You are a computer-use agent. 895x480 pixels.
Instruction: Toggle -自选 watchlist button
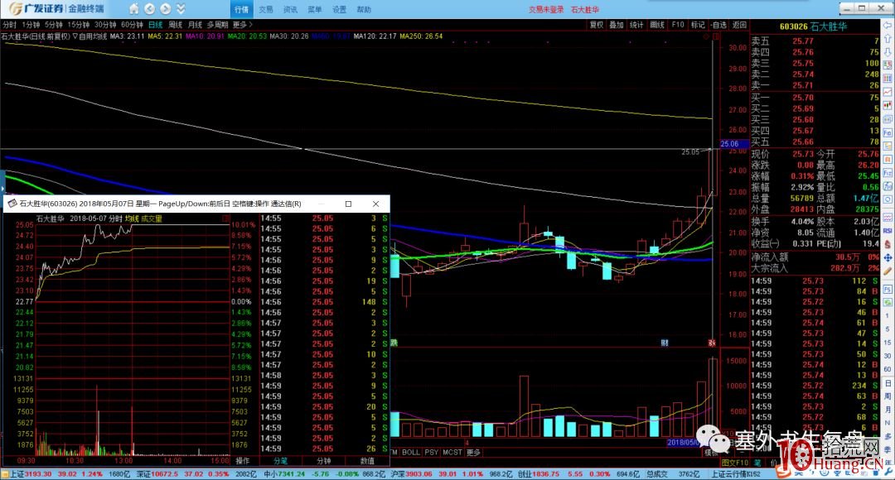pos(718,25)
